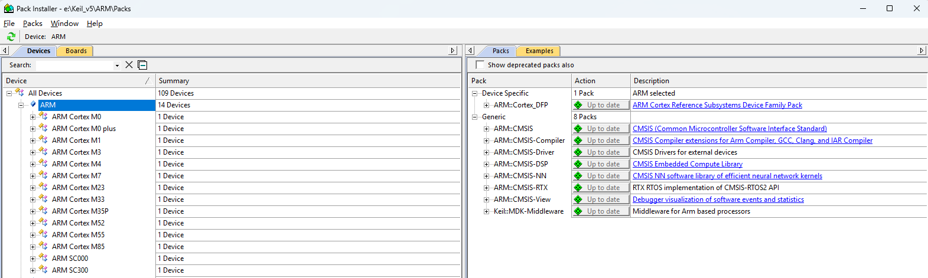Open the Packs menu
The width and height of the screenshot is (928, 278).
point(32,24)
